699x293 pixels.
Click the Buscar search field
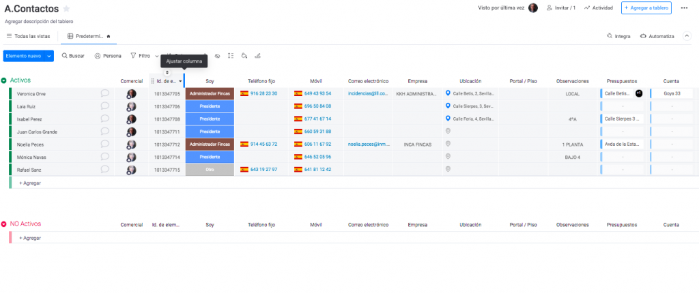pos(73,56)
